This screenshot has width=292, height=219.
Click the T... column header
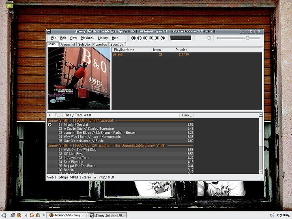point(57,115)
